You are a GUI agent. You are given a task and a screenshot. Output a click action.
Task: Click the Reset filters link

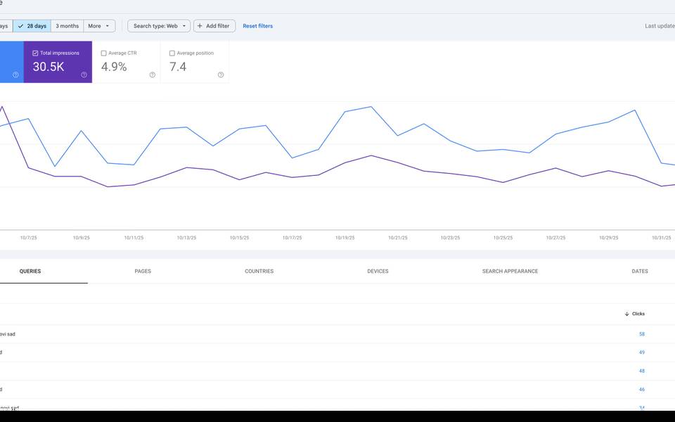pyautogui.click(x=257, y=26)
